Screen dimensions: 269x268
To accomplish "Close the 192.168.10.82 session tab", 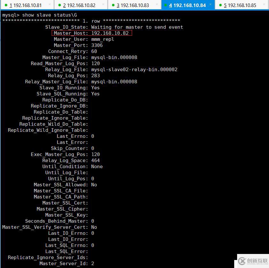I will pyautogui.click(x=103, y=4).
